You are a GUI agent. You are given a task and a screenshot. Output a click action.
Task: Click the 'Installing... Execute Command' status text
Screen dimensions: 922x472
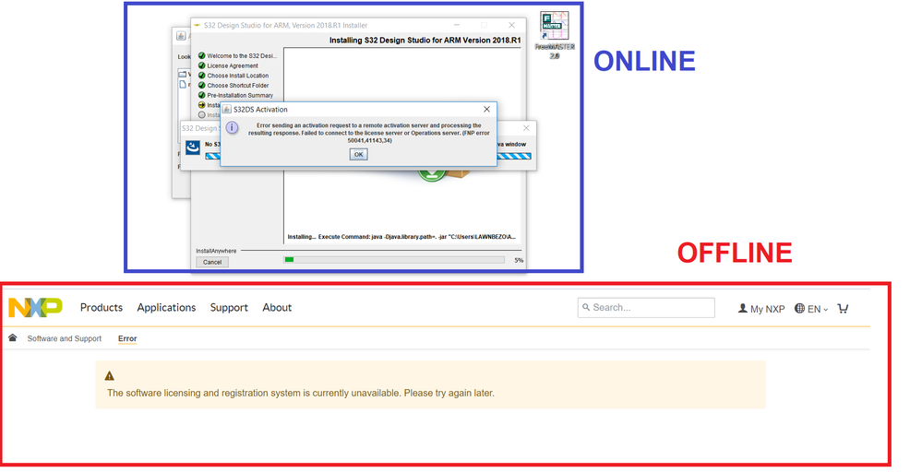click(x=401, y=237)
